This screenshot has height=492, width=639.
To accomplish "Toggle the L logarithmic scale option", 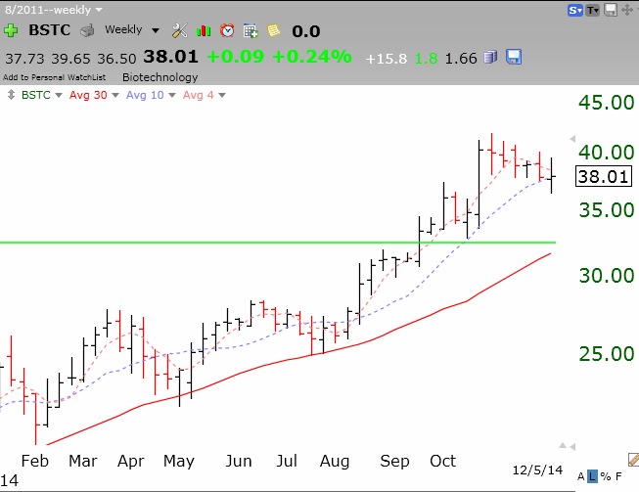I will tap(592, 476).
